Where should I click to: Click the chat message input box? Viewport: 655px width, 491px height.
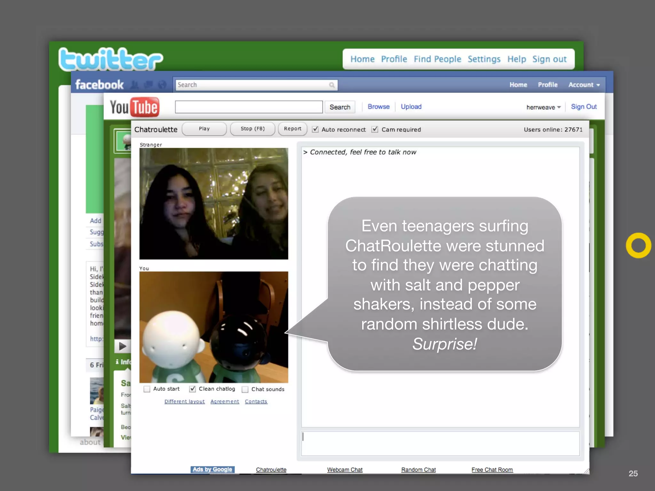[x=440, y=443]
